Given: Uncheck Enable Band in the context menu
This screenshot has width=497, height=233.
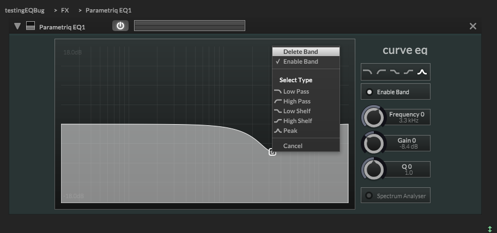Looking at the screenshot, I should click(x=300, y=62).
